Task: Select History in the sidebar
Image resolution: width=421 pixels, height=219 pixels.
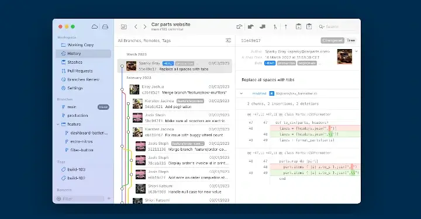Action: tap(83, 54)
